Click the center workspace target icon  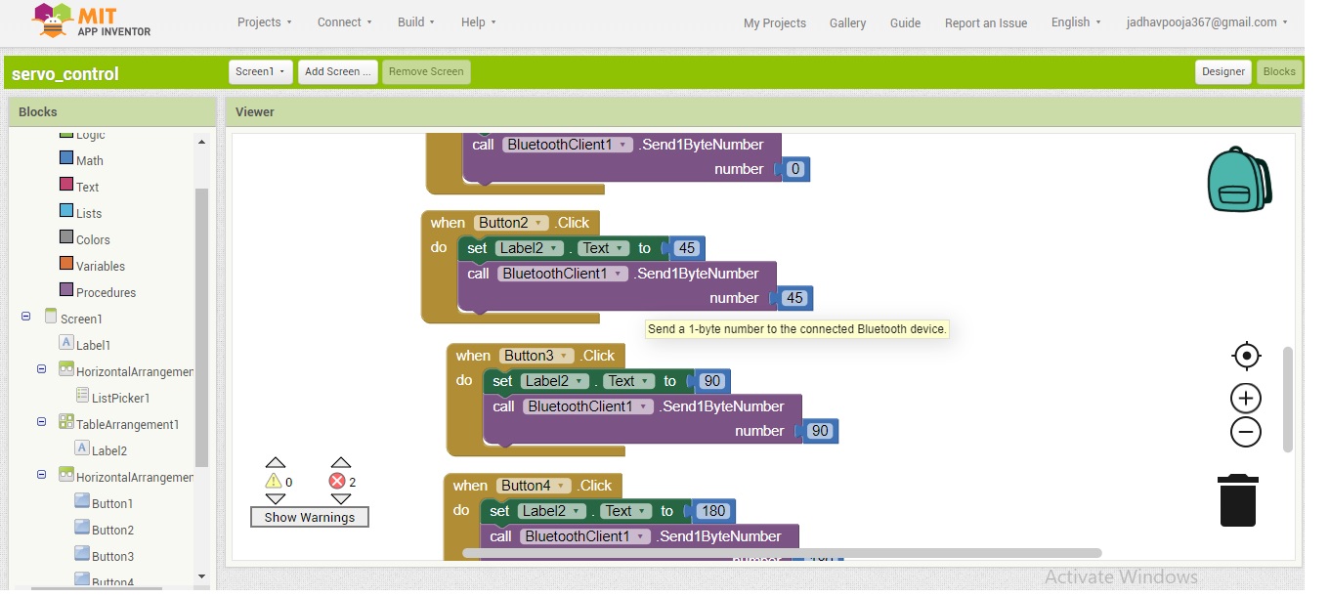click(x=1246, y=356)
